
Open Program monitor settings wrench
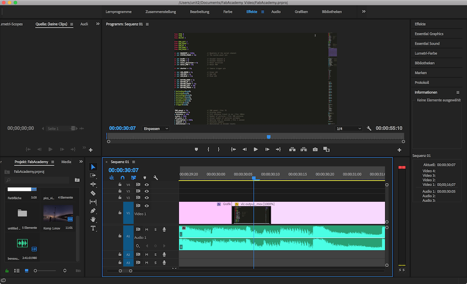pyautogui.click(x=369, y=129)
